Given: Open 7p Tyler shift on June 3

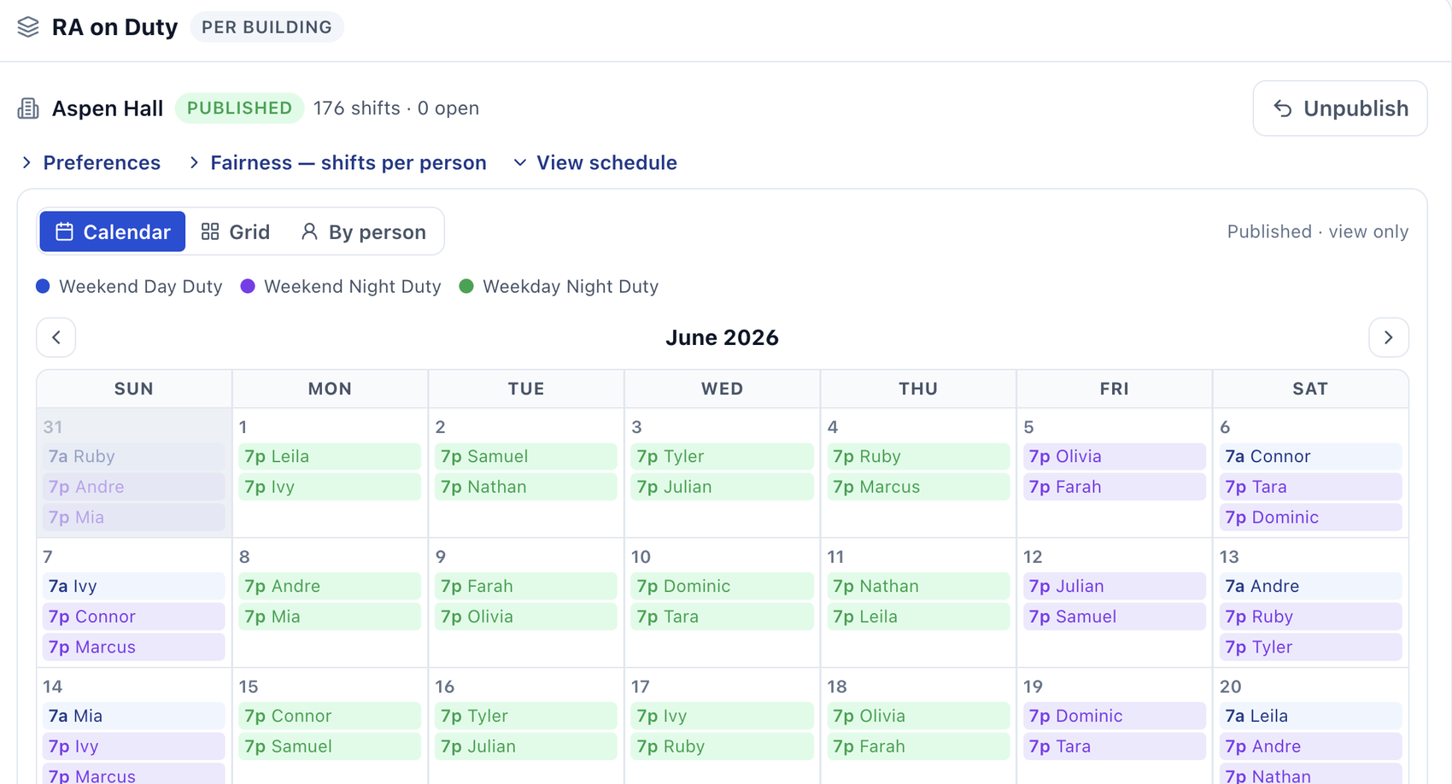Looking at the screenshot, I should pos(722,456).
